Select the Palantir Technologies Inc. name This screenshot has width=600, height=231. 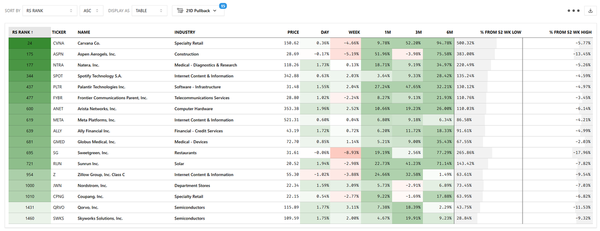[x=101, y=87]
